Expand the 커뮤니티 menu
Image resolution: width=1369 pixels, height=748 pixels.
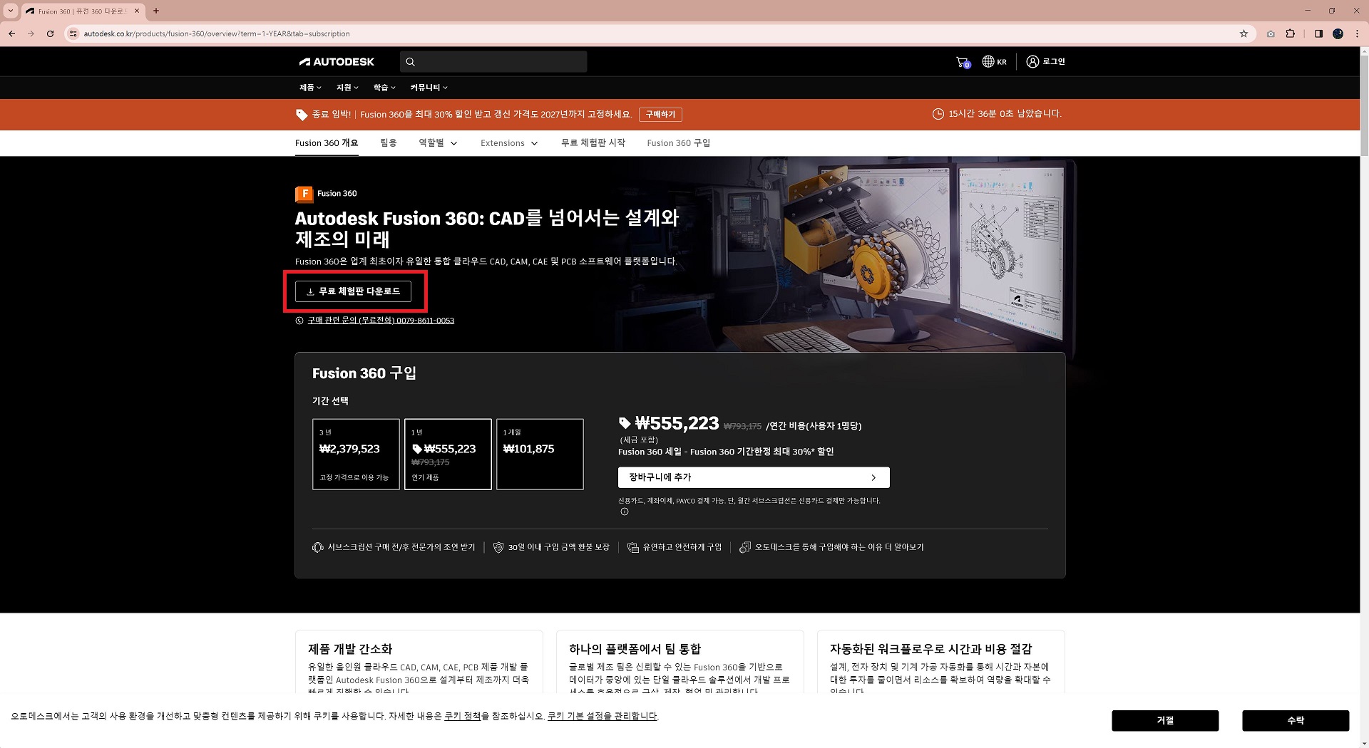(x=429, y=88)
